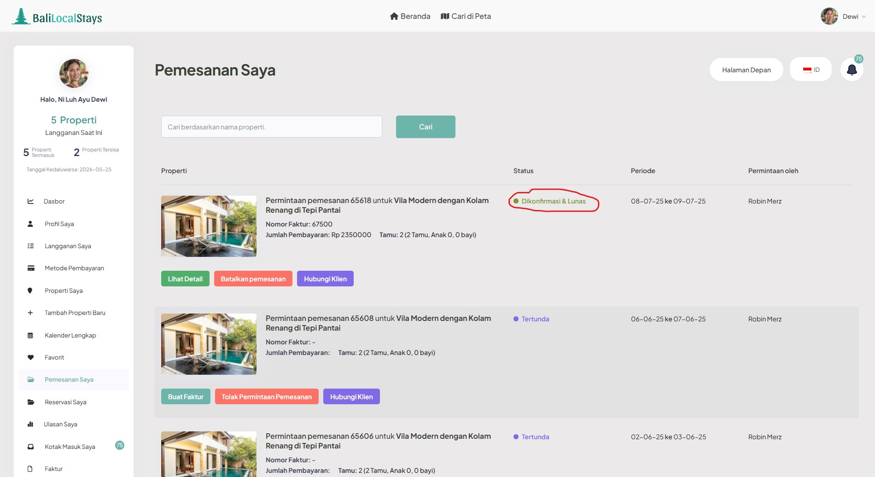875x477 pixels.
Task: Open thumbnail of booking 65618
Action: 209,226
